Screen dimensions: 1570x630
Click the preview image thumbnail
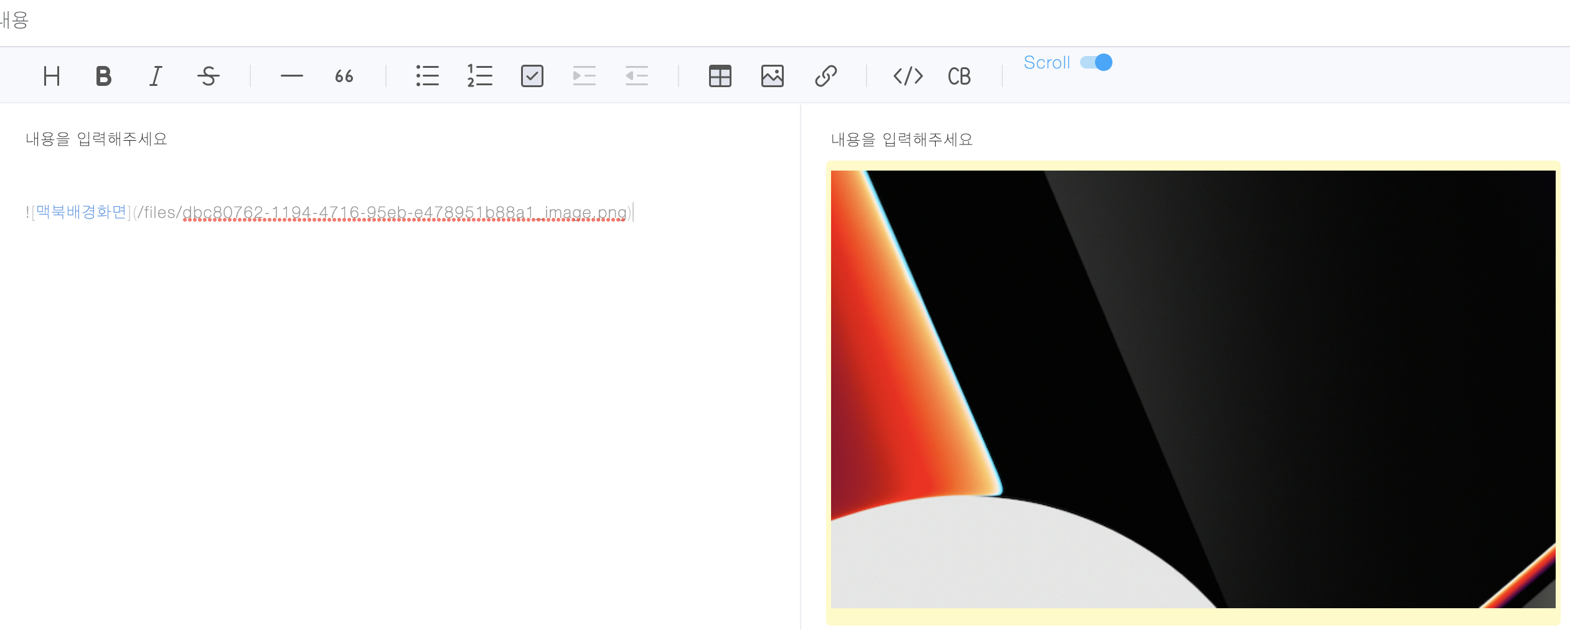[1193, 389]
